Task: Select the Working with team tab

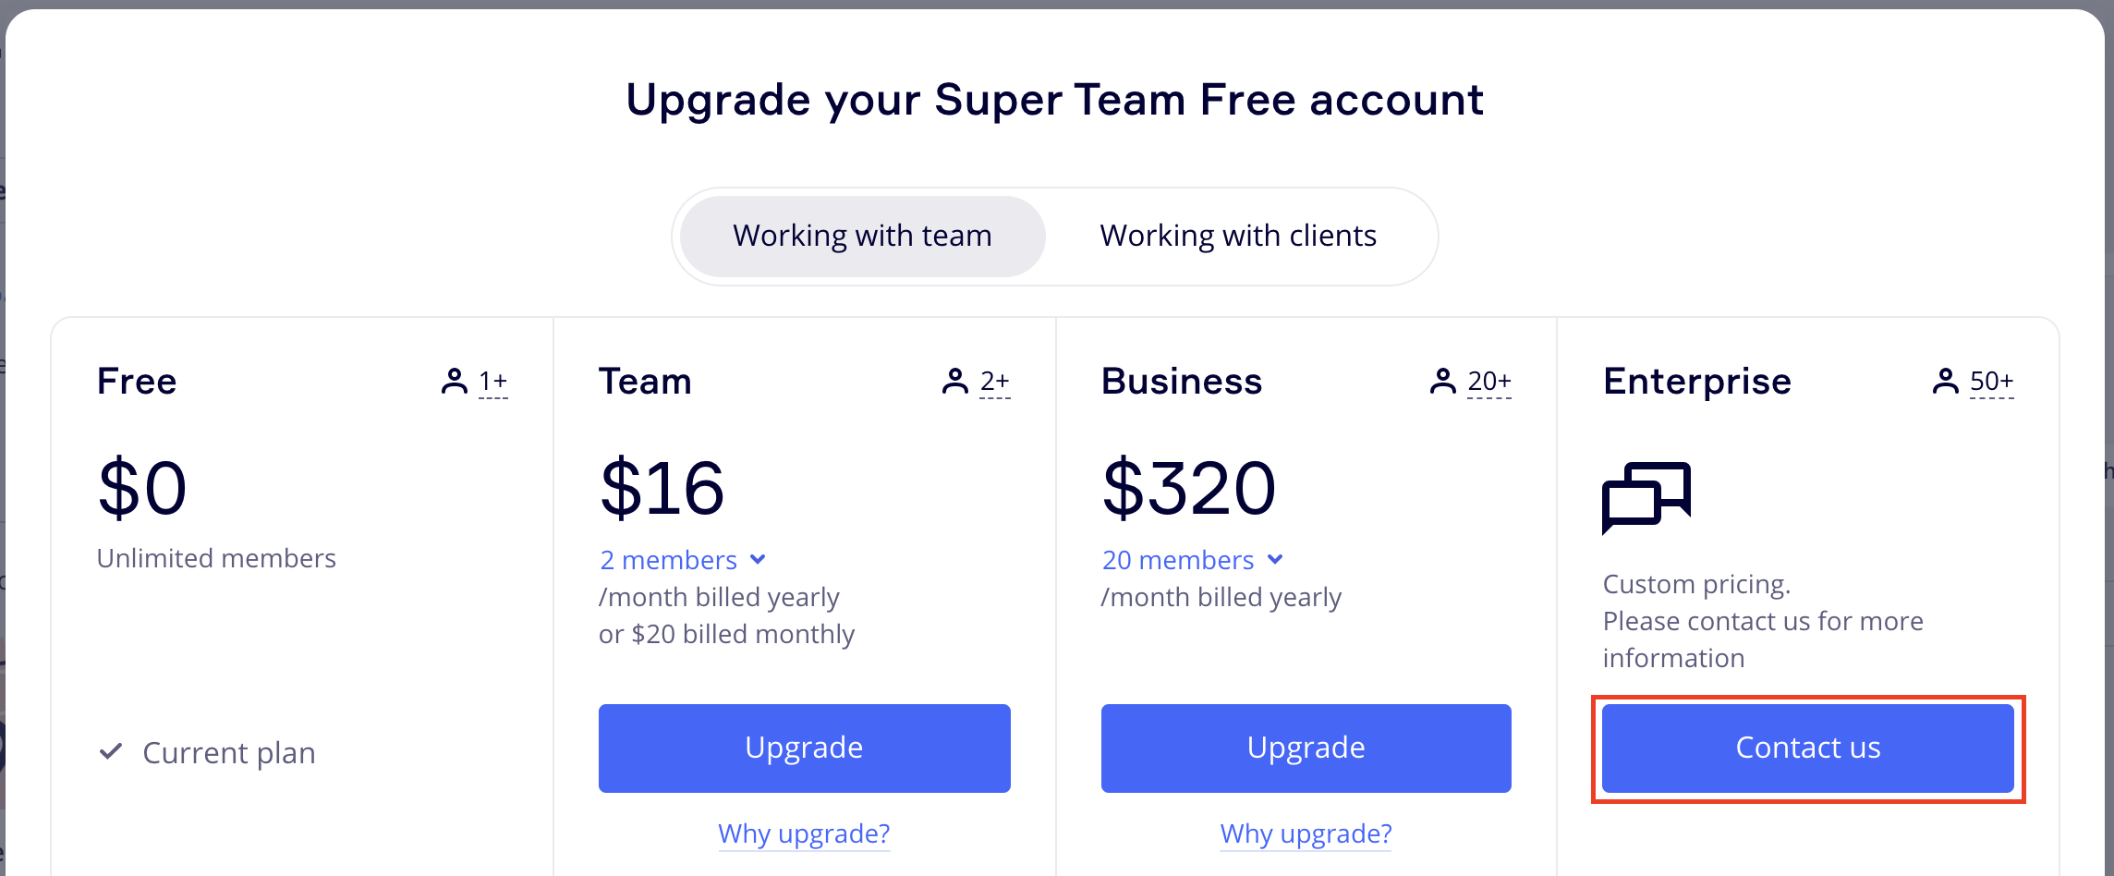Action: [x=862, y=237]
